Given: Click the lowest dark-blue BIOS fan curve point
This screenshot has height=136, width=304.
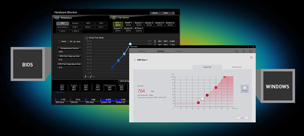Looking at the screenshot, I should (x=112, y=67).
